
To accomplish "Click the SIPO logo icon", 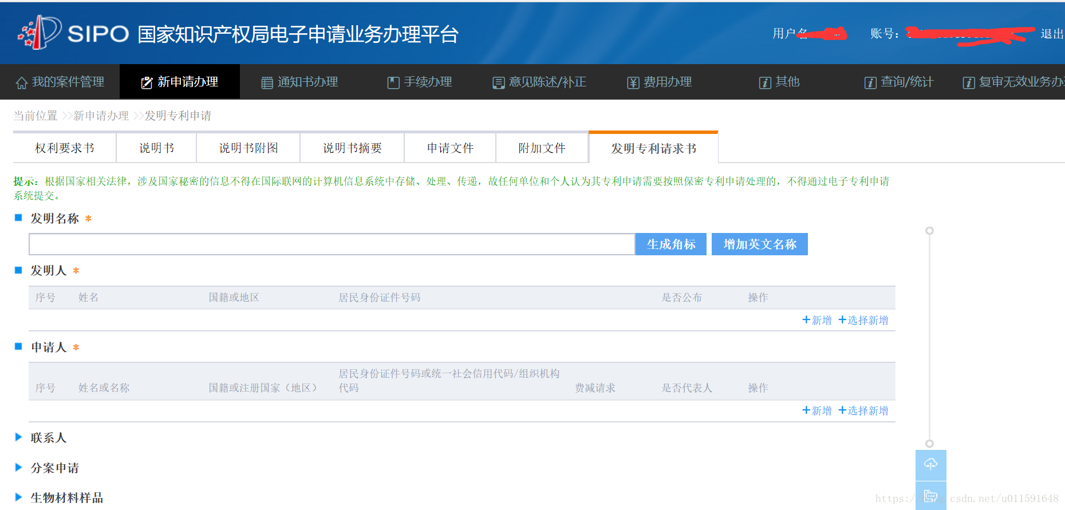I will coord(40,33).
